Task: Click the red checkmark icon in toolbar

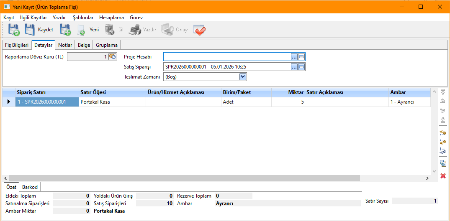Action: click(200, 30)
